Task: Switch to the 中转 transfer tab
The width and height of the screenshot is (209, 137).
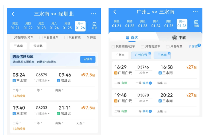Action: pyautogui.click(x=179, y=38)
